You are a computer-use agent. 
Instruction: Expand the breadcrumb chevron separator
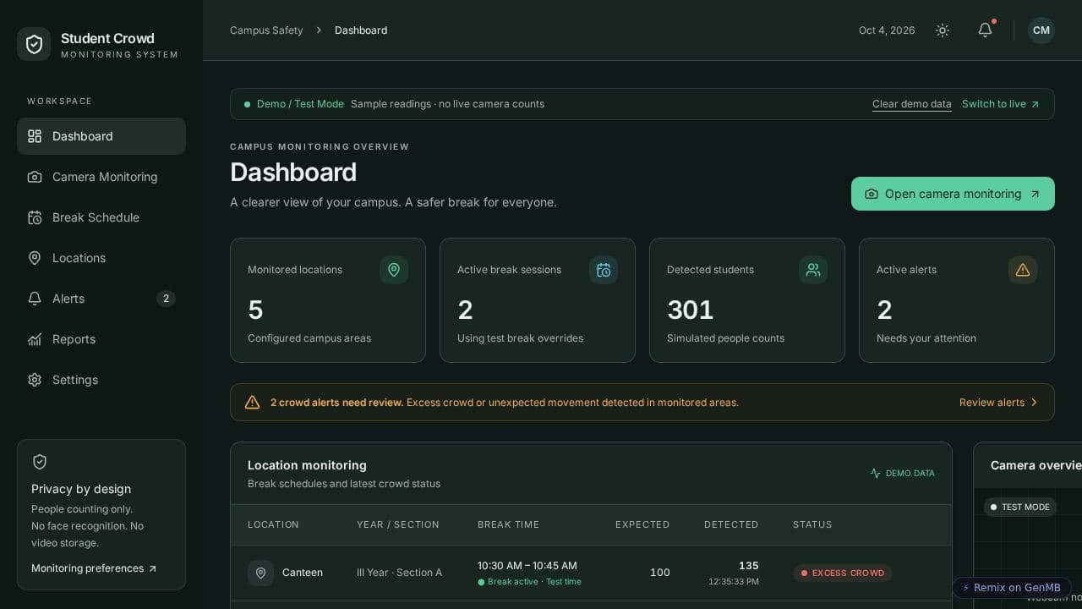tap(319, 30)
